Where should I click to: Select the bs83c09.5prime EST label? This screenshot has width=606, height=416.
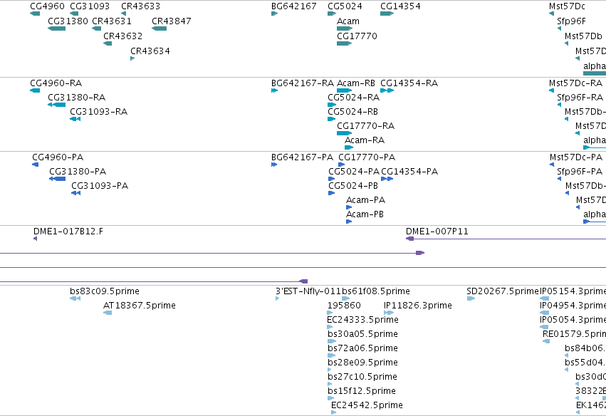pos(105,291)
